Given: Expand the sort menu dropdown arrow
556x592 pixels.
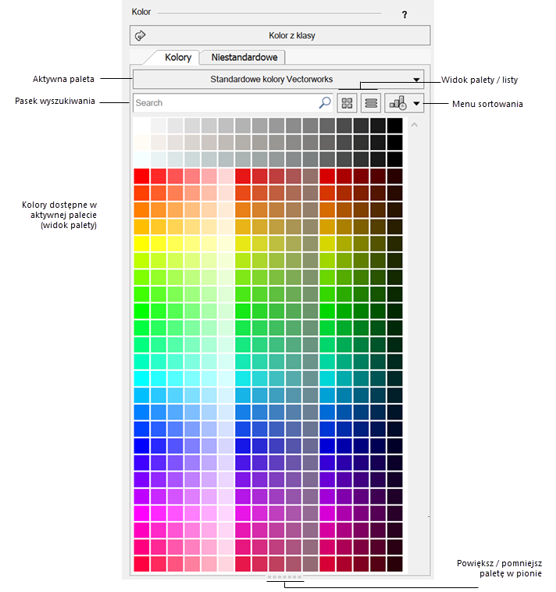Looking at the screenshot, I should 416,103.
